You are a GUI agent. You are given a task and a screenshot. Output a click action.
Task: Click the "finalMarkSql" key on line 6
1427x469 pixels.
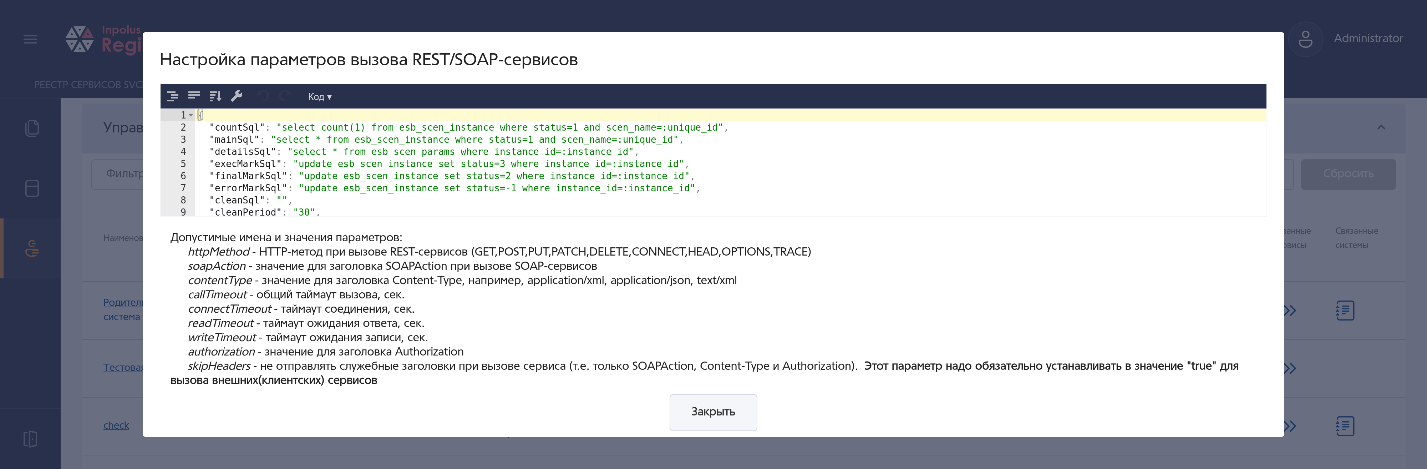coord(248,176)
